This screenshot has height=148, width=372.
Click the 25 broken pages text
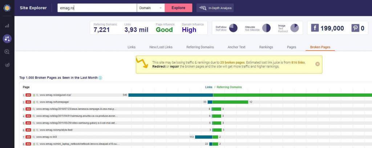[x=232, y=63]
